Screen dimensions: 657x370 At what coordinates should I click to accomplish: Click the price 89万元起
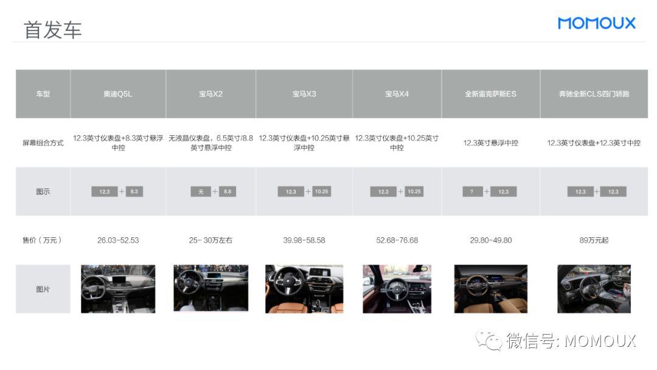594,240
